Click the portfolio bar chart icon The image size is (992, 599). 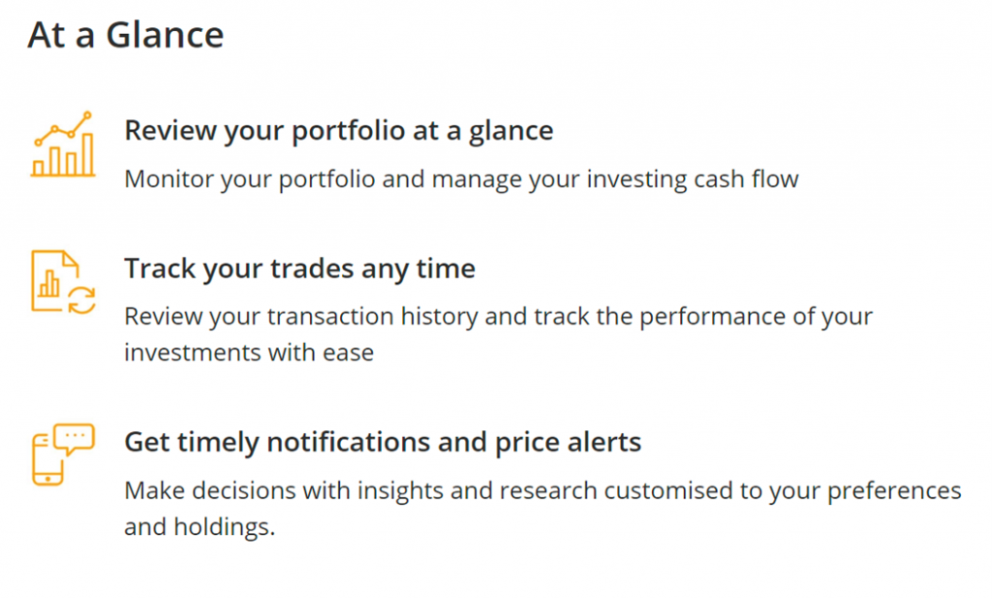click(x=63, y=144)
